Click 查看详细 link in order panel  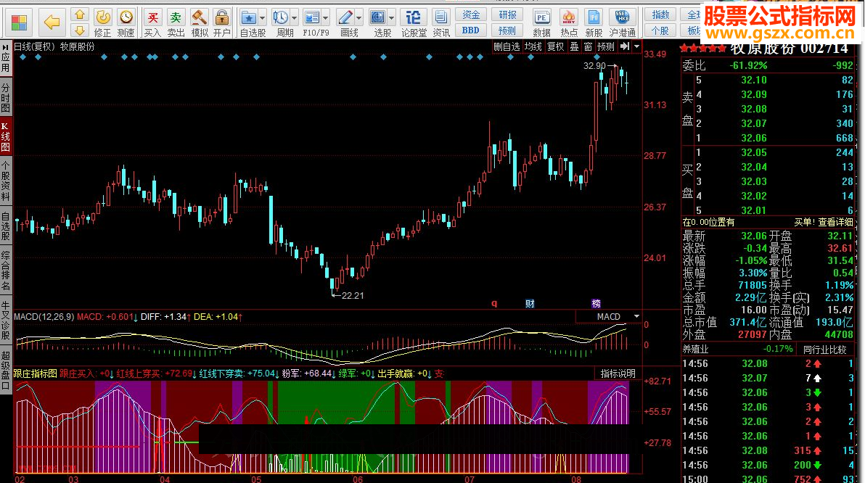pos(836,222)
